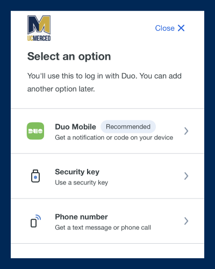Select the Duo Mobile heading
Screen dimensions: 215x269
(x=75, y=127)
